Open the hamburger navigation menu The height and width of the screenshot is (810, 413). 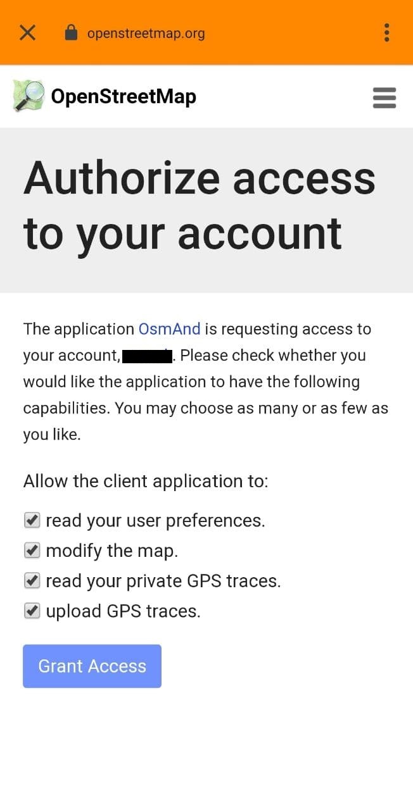click(x=384, y=98)
